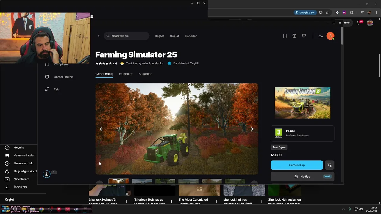Click the Yeni Başlayanlar İçin Harika tag
Image resolution: width=381 pixels, height=214 pixels.
click(142, 64)
